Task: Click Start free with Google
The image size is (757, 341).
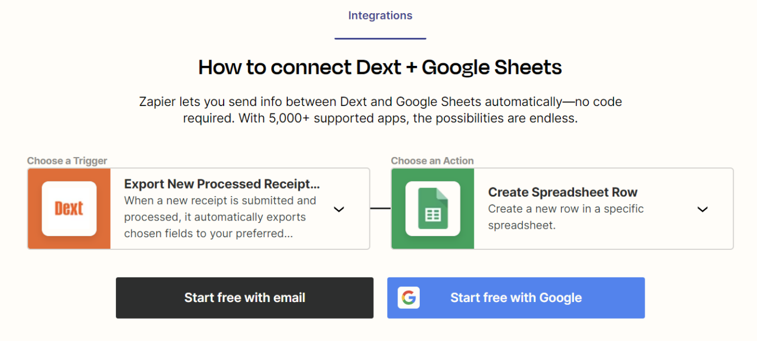Action: click(x=516, y=297)
